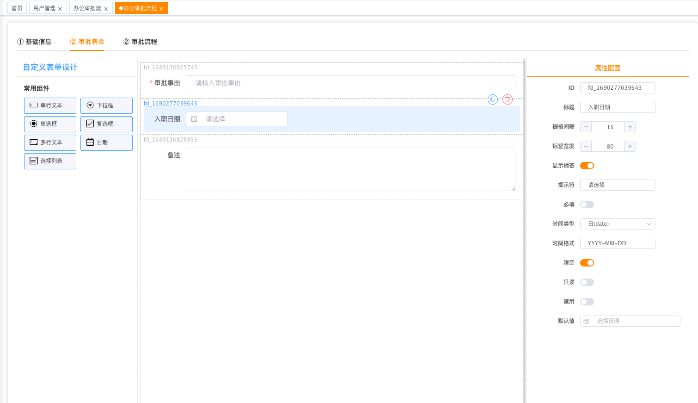This screenshot has width=698, height=403.
Task: Delete the 入职日期 field with the trash icon
Action: click(508, 99)
